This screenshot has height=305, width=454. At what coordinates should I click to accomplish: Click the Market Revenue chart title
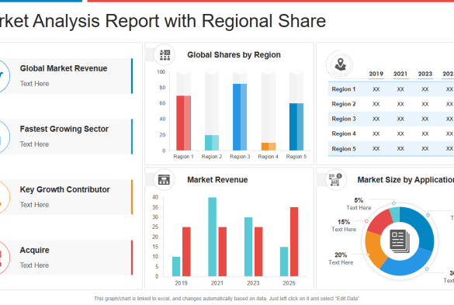tap(217, 179)
